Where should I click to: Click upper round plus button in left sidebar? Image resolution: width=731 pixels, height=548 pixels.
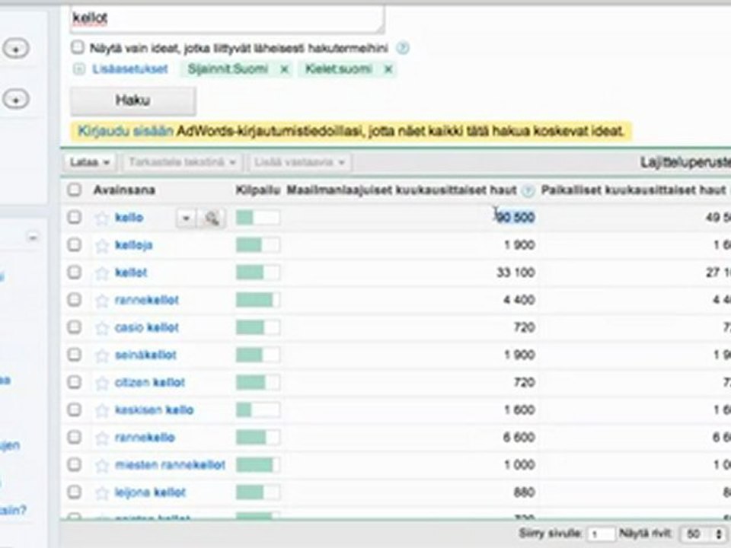click(16, 49)
